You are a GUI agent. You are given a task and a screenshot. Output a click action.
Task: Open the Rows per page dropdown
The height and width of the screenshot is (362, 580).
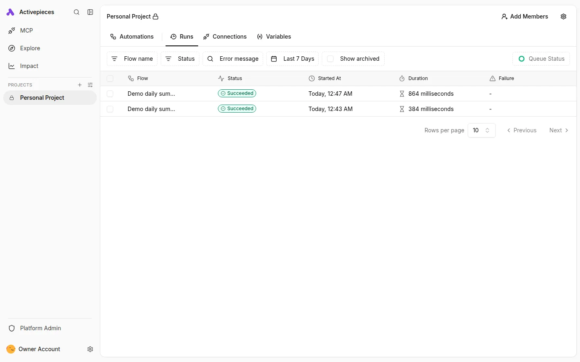click(x=482, y=130)
